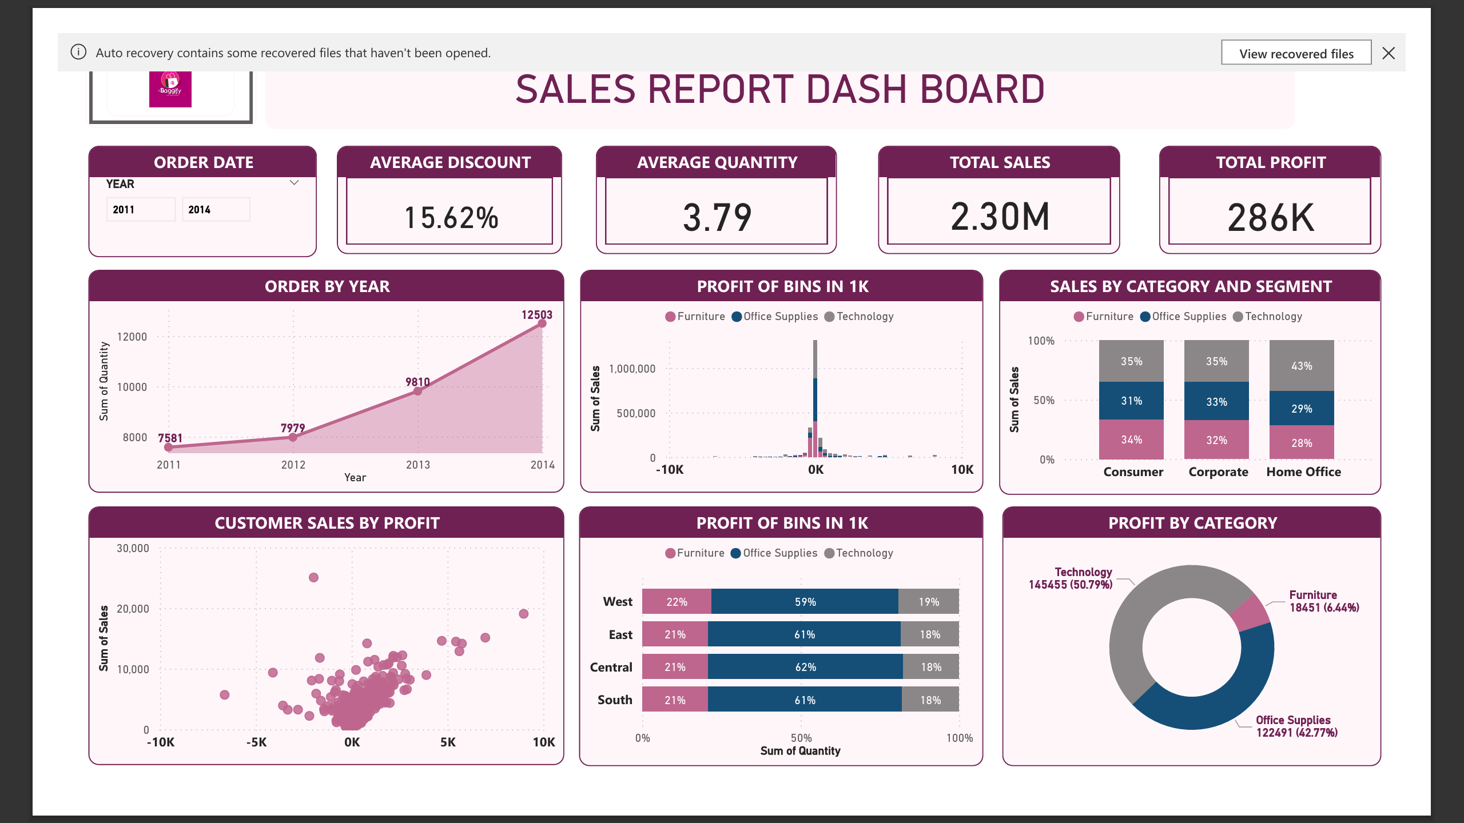Select the Furniture slice of donut chart
The width and height of the screenshot is (1464, 823).
pyautogui.click(x=1250, y=613)
